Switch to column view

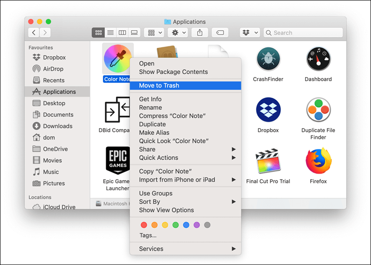click(x=122, y=32)
